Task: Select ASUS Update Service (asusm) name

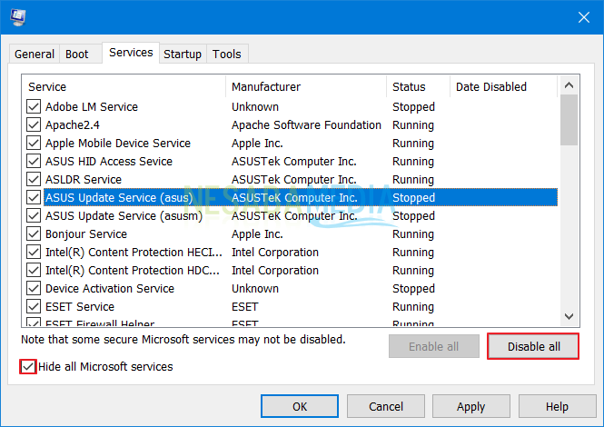Action: coord(124,216)
